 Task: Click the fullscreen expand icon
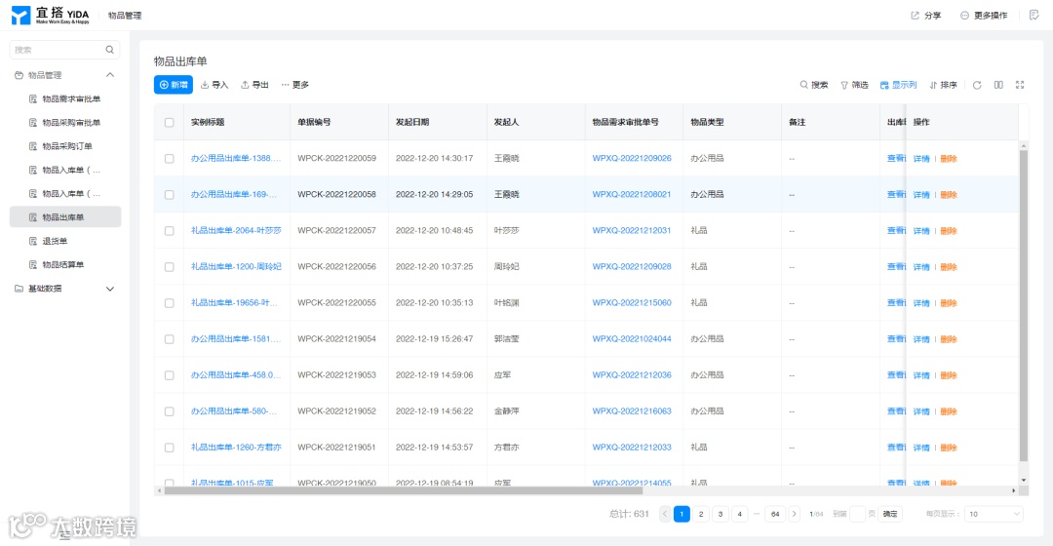pyautogui.click(x=1020, y=85)
